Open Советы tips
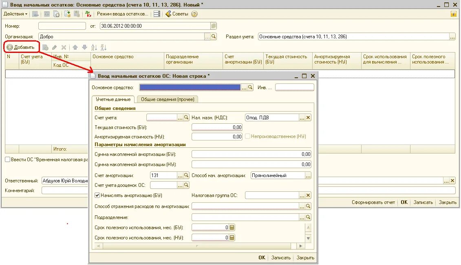This screenshot has height=265, width=461. 177,14
